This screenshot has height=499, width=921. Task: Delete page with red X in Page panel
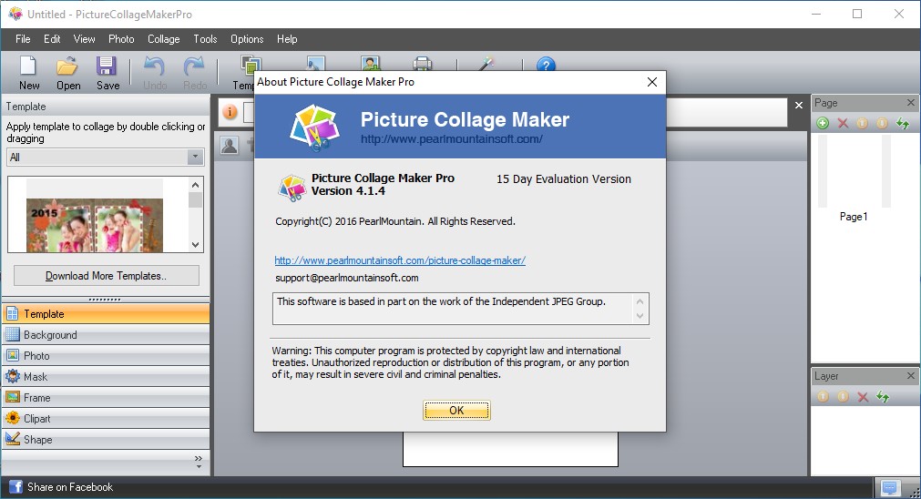[843, 123]
